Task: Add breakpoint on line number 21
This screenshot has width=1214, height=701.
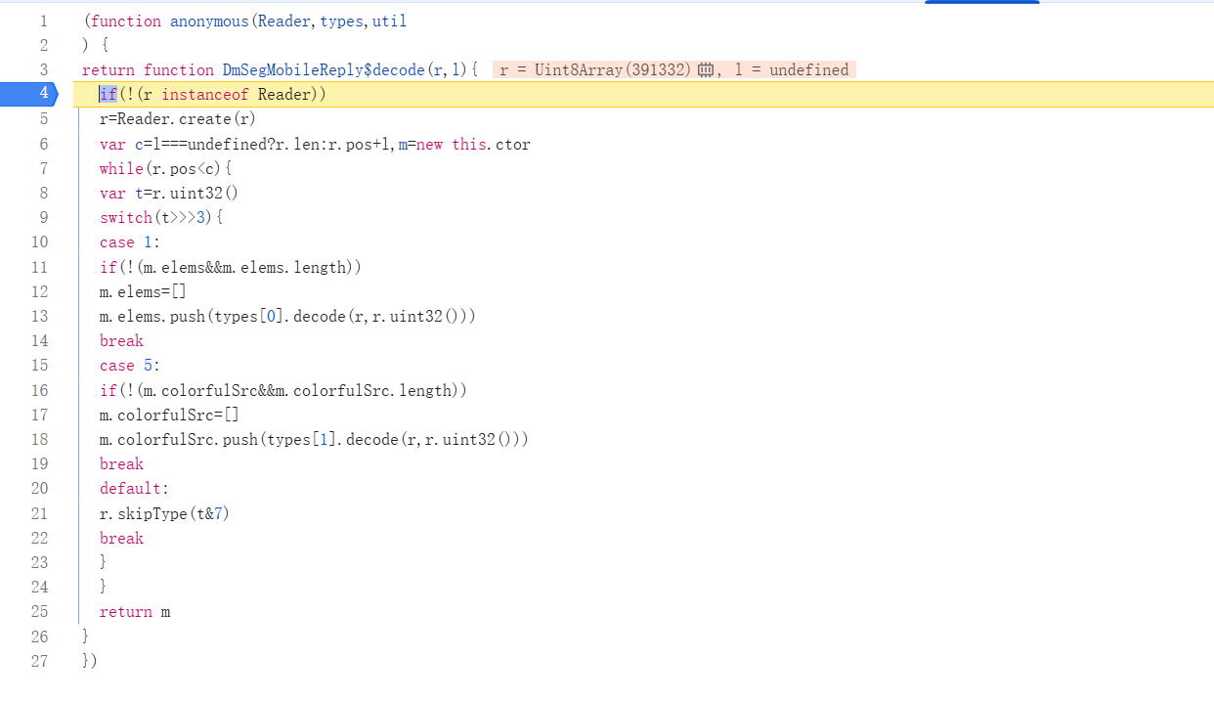Action: pyautogui.click(x=39, y=513)
